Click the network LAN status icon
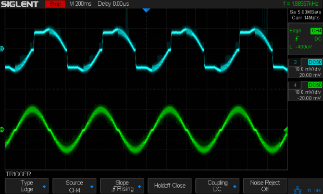The height and width of the screenshot is (194, 323). pos(297,190)
